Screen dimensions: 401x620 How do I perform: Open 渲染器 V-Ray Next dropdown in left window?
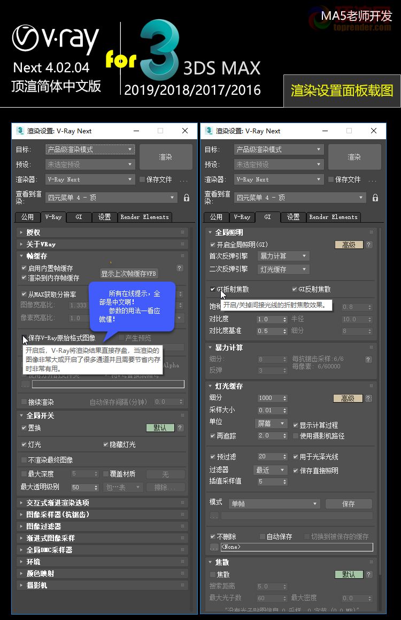point(90,179)
